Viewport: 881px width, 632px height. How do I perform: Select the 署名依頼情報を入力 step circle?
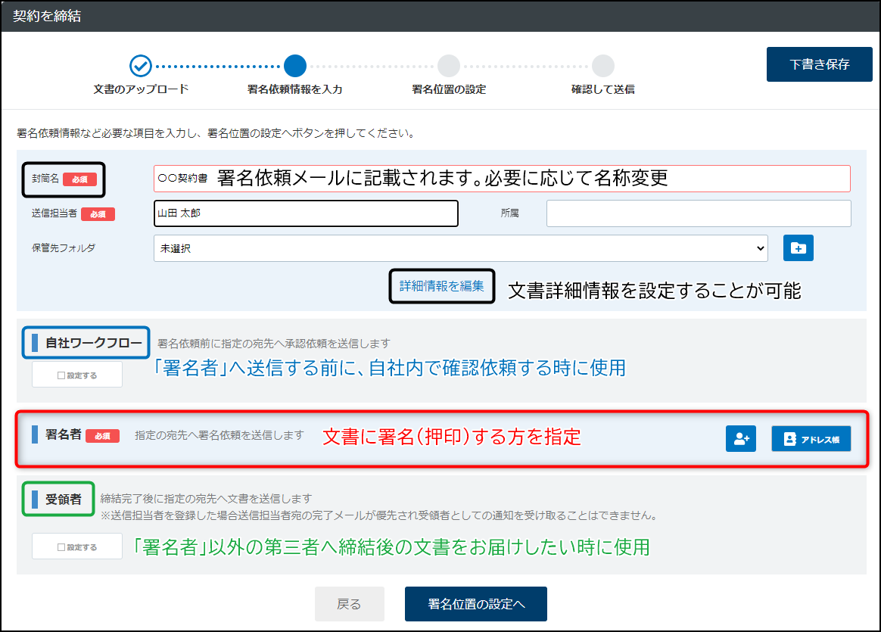pyautogui.click(x=295, y=66)
